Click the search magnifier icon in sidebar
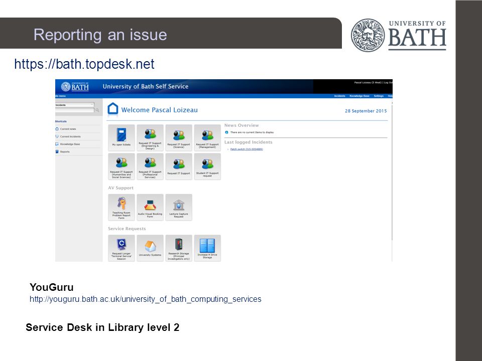 click(x=97, y=110)
